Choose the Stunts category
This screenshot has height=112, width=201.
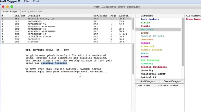point(145,26)
